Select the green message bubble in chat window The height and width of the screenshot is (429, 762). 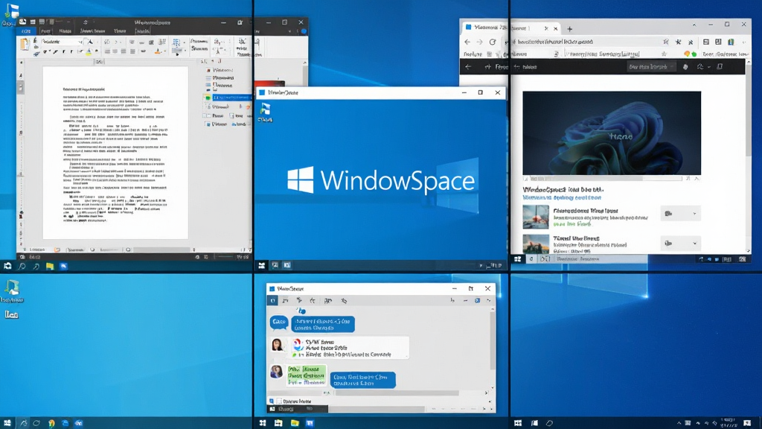pos(306,375)
